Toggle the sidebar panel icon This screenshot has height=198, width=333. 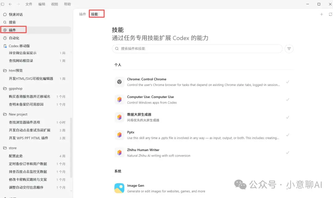click(2, 4)
